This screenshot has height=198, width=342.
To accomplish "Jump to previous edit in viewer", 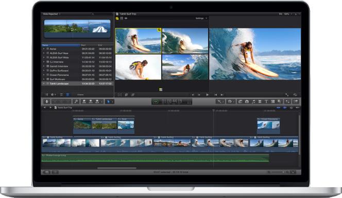I will tap(215, 95).
